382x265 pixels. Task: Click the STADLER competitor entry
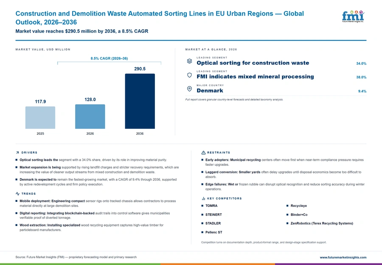pos(213,223)
